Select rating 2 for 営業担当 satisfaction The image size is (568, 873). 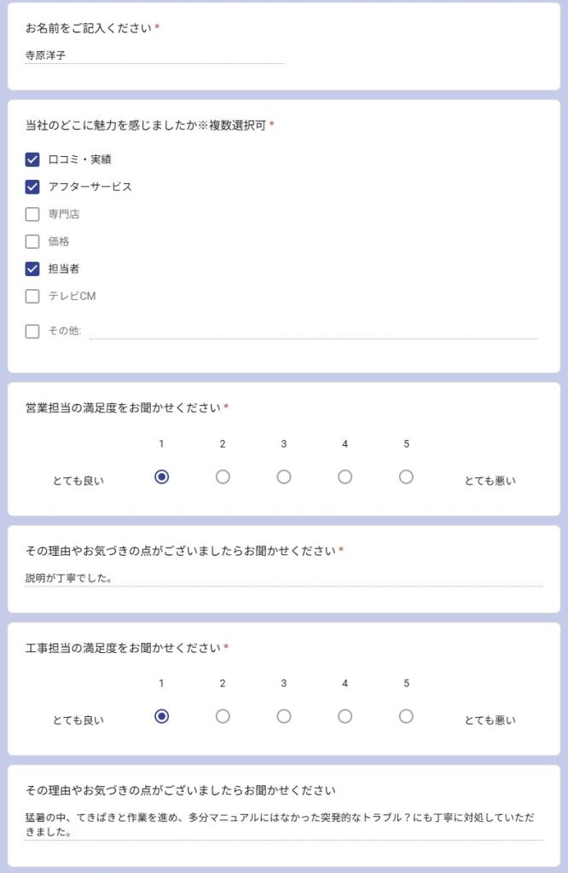223,477
